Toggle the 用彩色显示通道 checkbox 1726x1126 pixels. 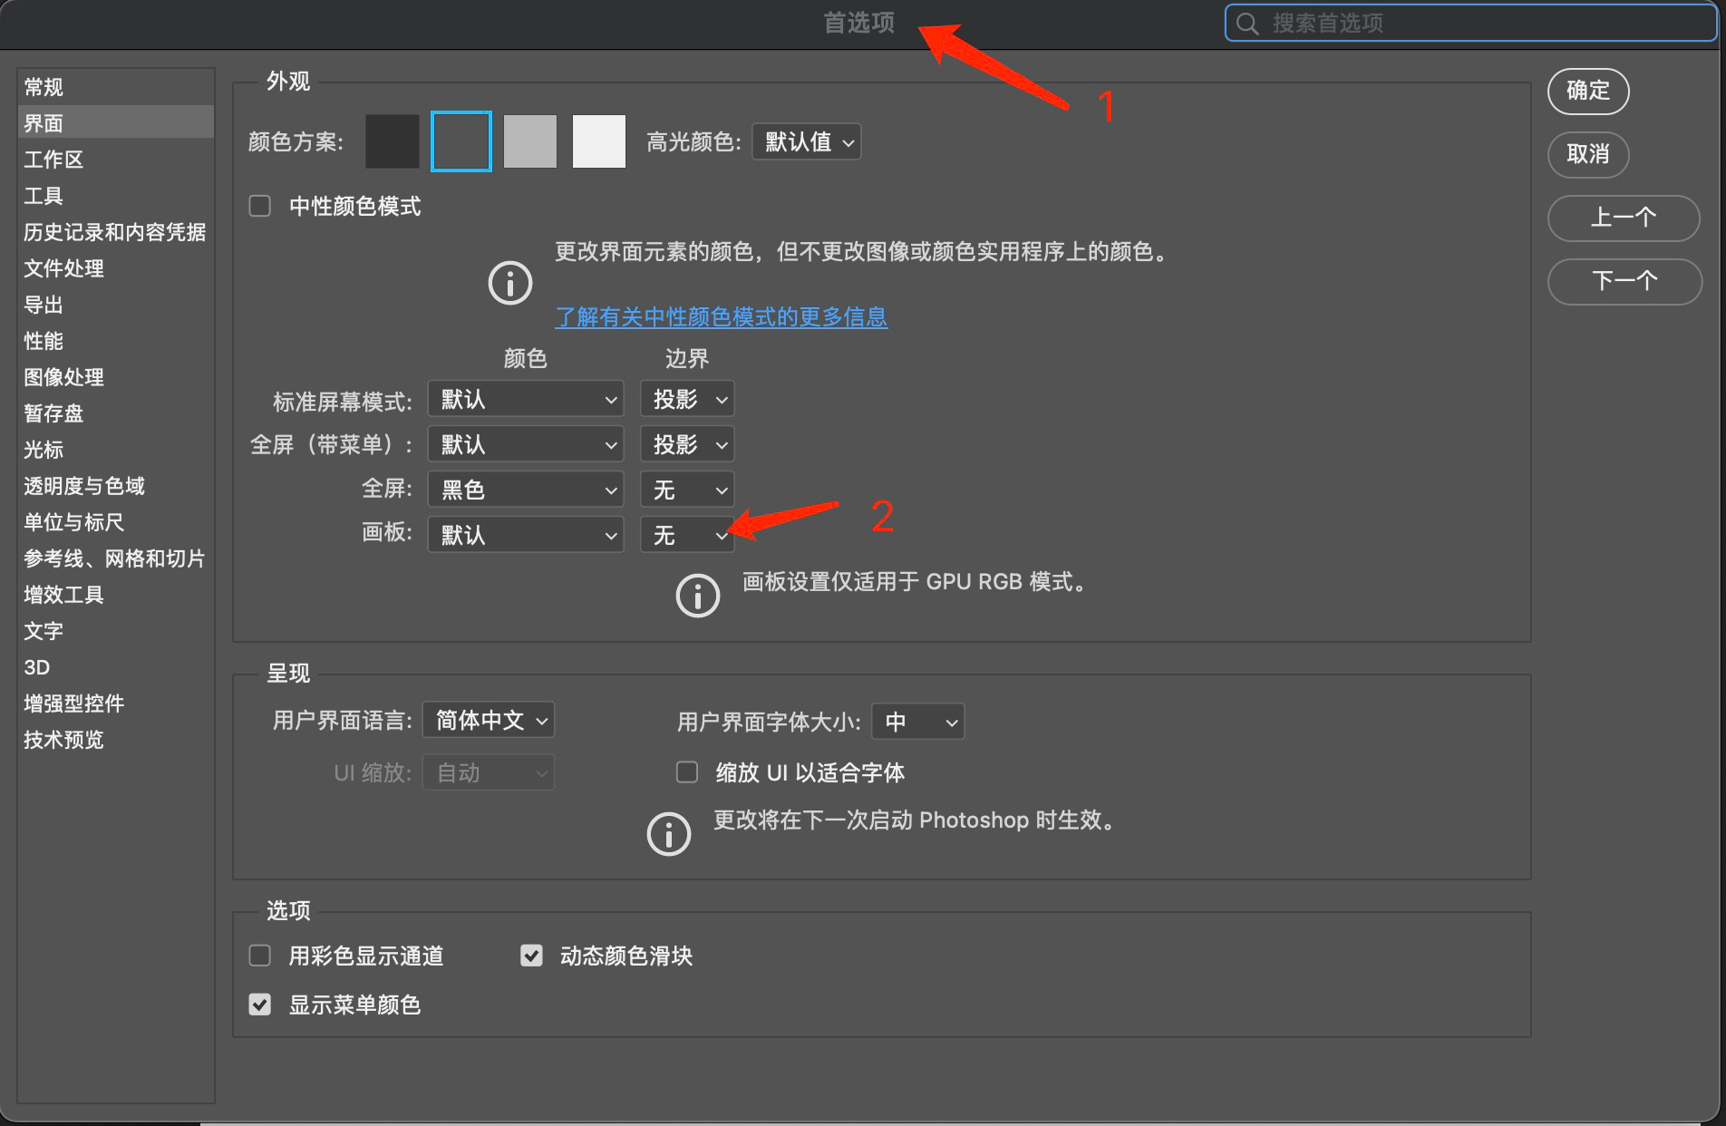260,956
